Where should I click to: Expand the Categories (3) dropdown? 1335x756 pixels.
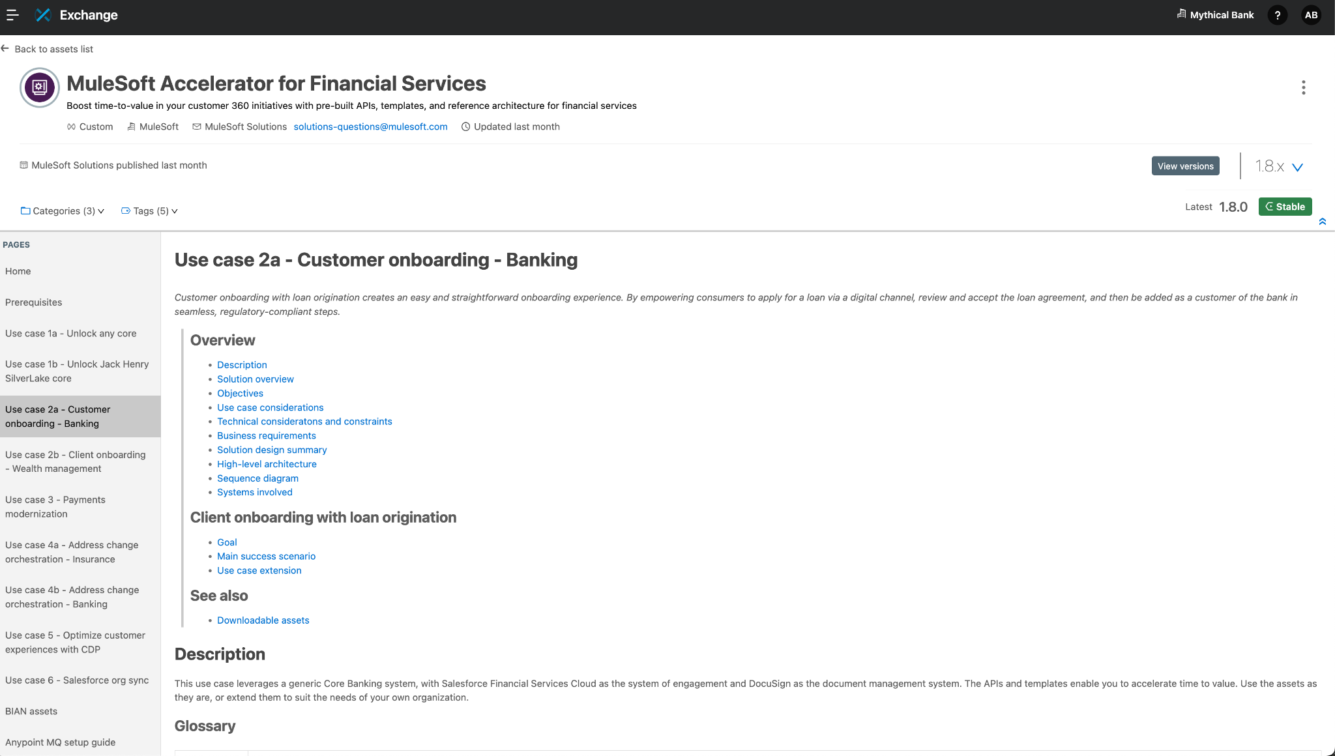click(63, 211)
